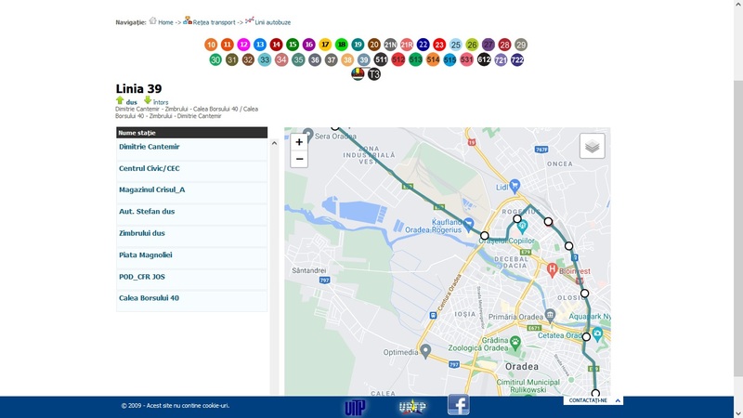743x418 pixels.
Task: Select the magenta line 12 icon
Action: [243, 45]
